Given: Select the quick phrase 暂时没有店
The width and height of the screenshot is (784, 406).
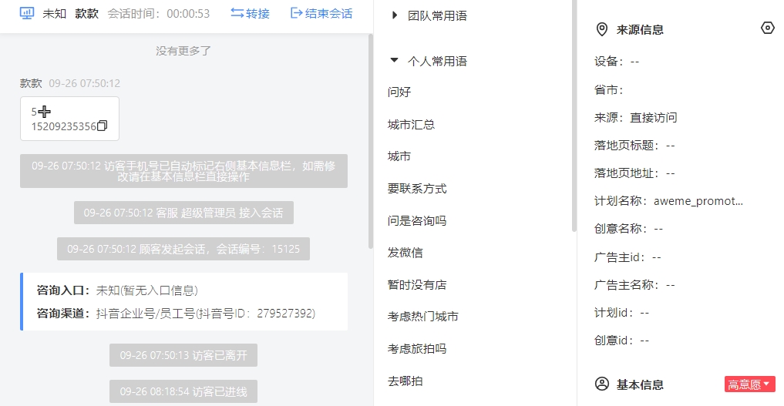Looking at the screenshot, I should pyautogui.click(x=417, y=284).
